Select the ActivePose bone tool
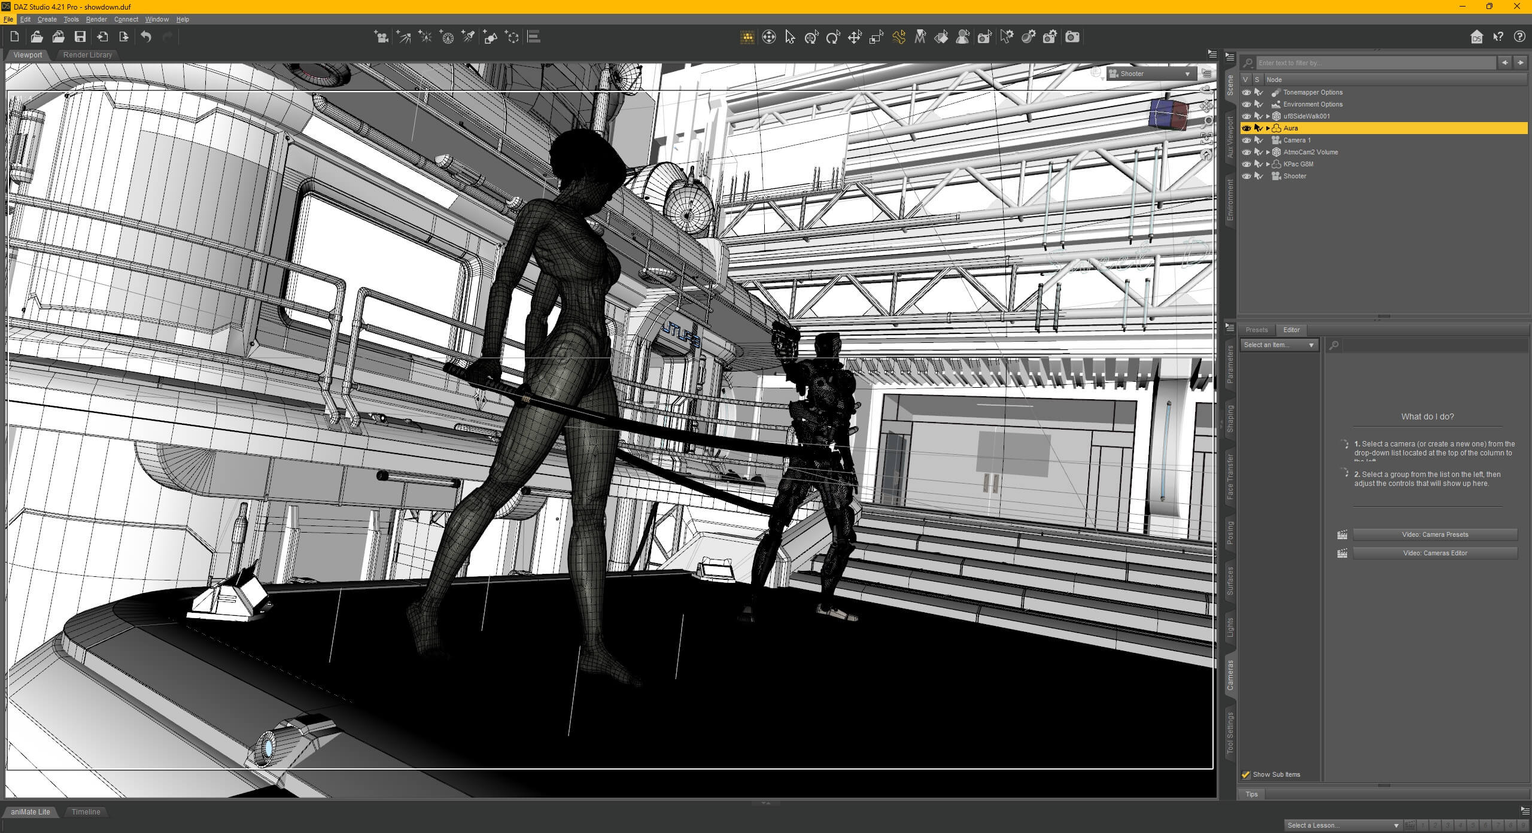This screenshot has width=1532, height=833. tap(898, 37)
